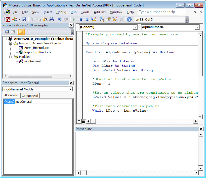Click code window vertical scrollbar down arrow
The height and width of the screenshot is (178, 206).
200,117
